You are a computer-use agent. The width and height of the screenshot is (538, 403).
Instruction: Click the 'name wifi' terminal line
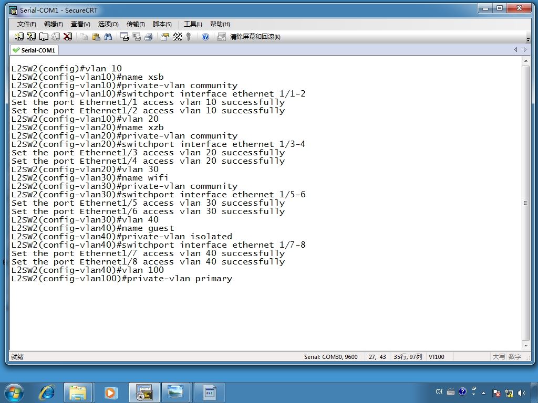coord(90,178)
